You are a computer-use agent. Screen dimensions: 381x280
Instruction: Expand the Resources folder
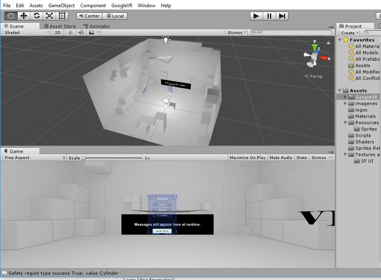[344, 122]
